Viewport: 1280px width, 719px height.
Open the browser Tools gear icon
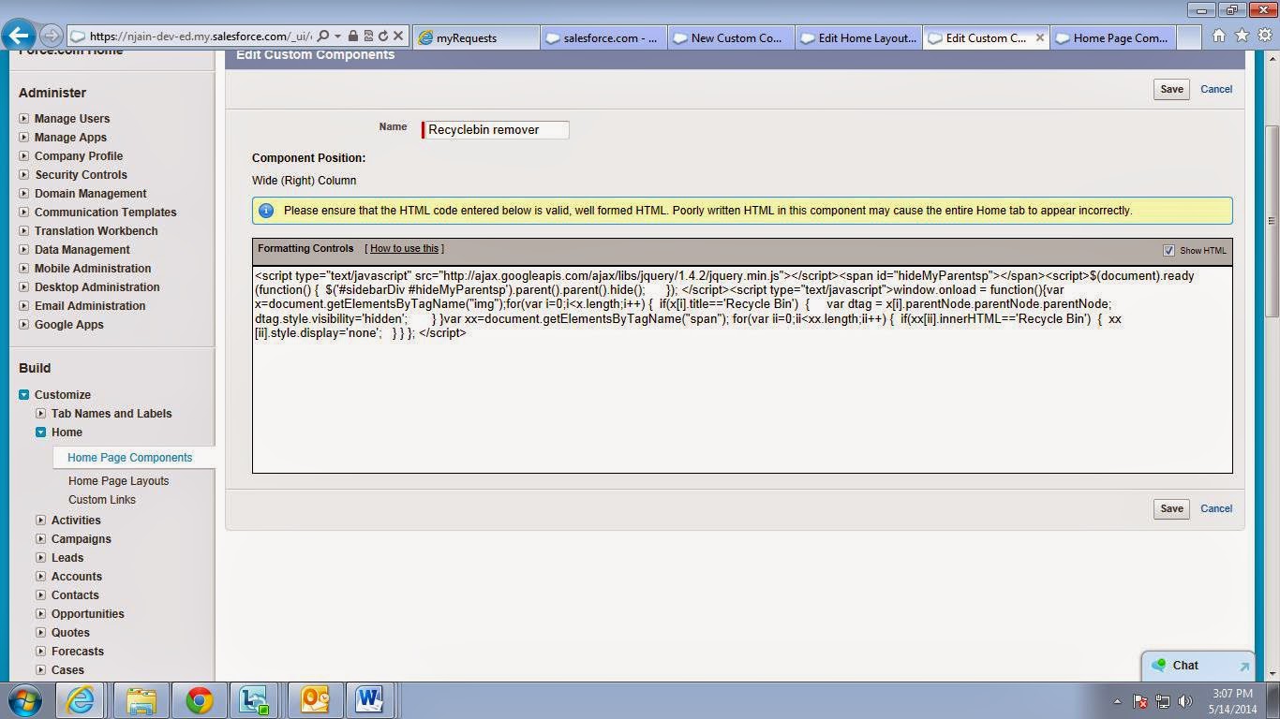point(1264,36)
